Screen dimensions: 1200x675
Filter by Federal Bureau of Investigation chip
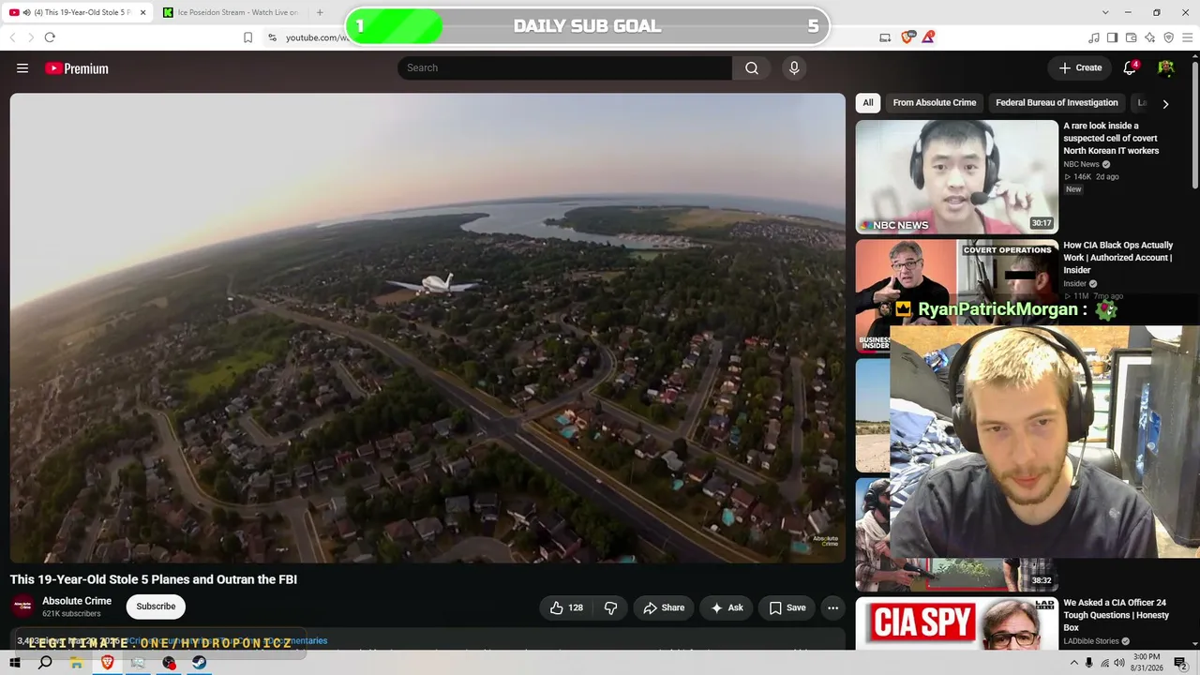pos(1057,103)
